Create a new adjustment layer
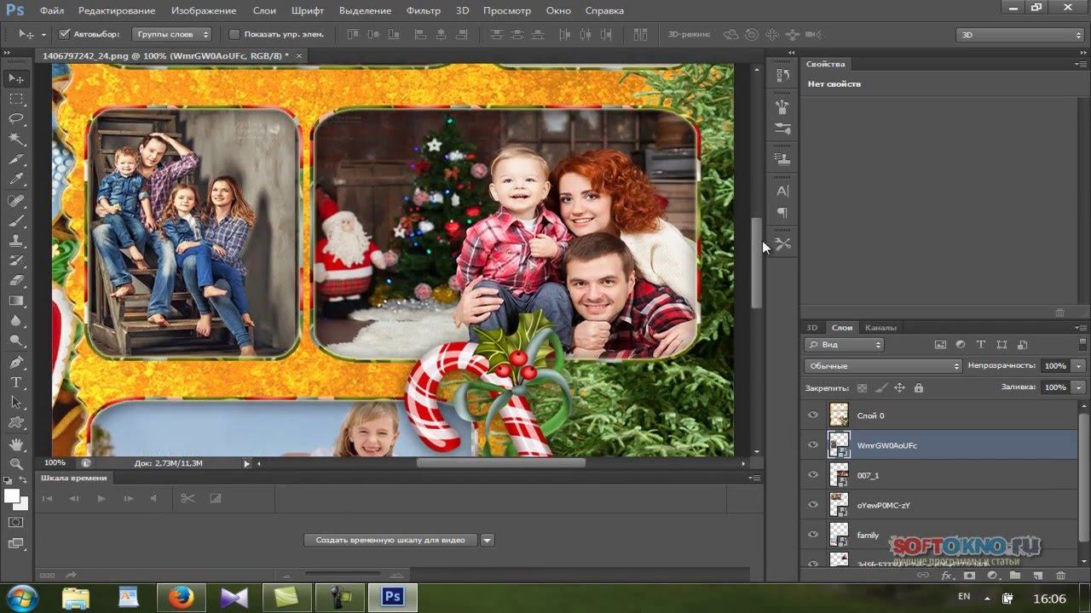 pos(992,576)
